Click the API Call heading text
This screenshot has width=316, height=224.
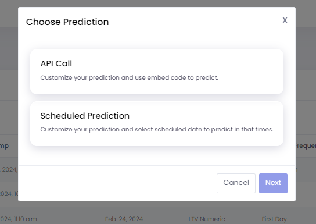point(56,63)
